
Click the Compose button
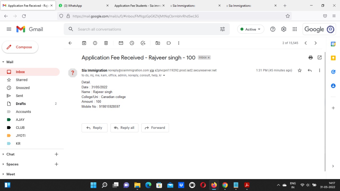click(20, 47)
